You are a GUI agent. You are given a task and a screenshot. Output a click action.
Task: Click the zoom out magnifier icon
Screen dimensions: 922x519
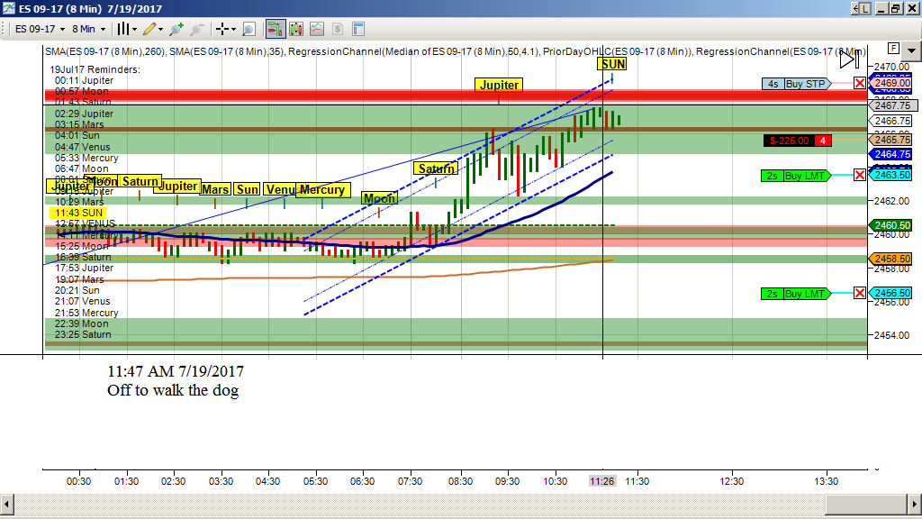click(197, 29)
